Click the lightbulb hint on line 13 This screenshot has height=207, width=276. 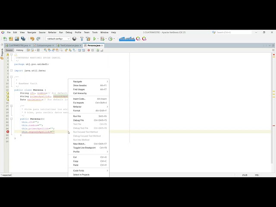(8, 93)
